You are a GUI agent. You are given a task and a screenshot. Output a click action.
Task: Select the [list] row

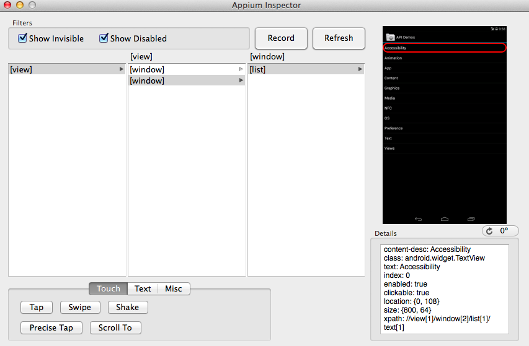tap(306, 69)
